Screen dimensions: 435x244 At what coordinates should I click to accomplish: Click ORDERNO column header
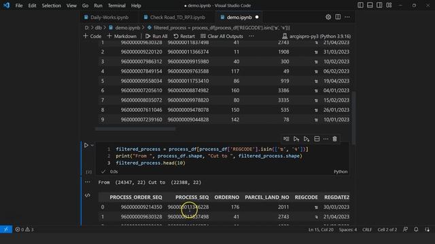(x=226, y=197)
